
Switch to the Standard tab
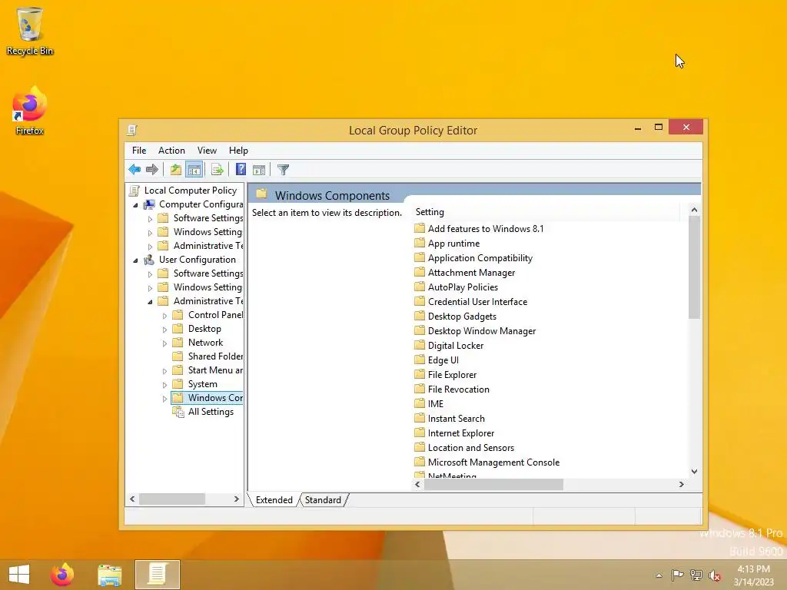point(323,500)
